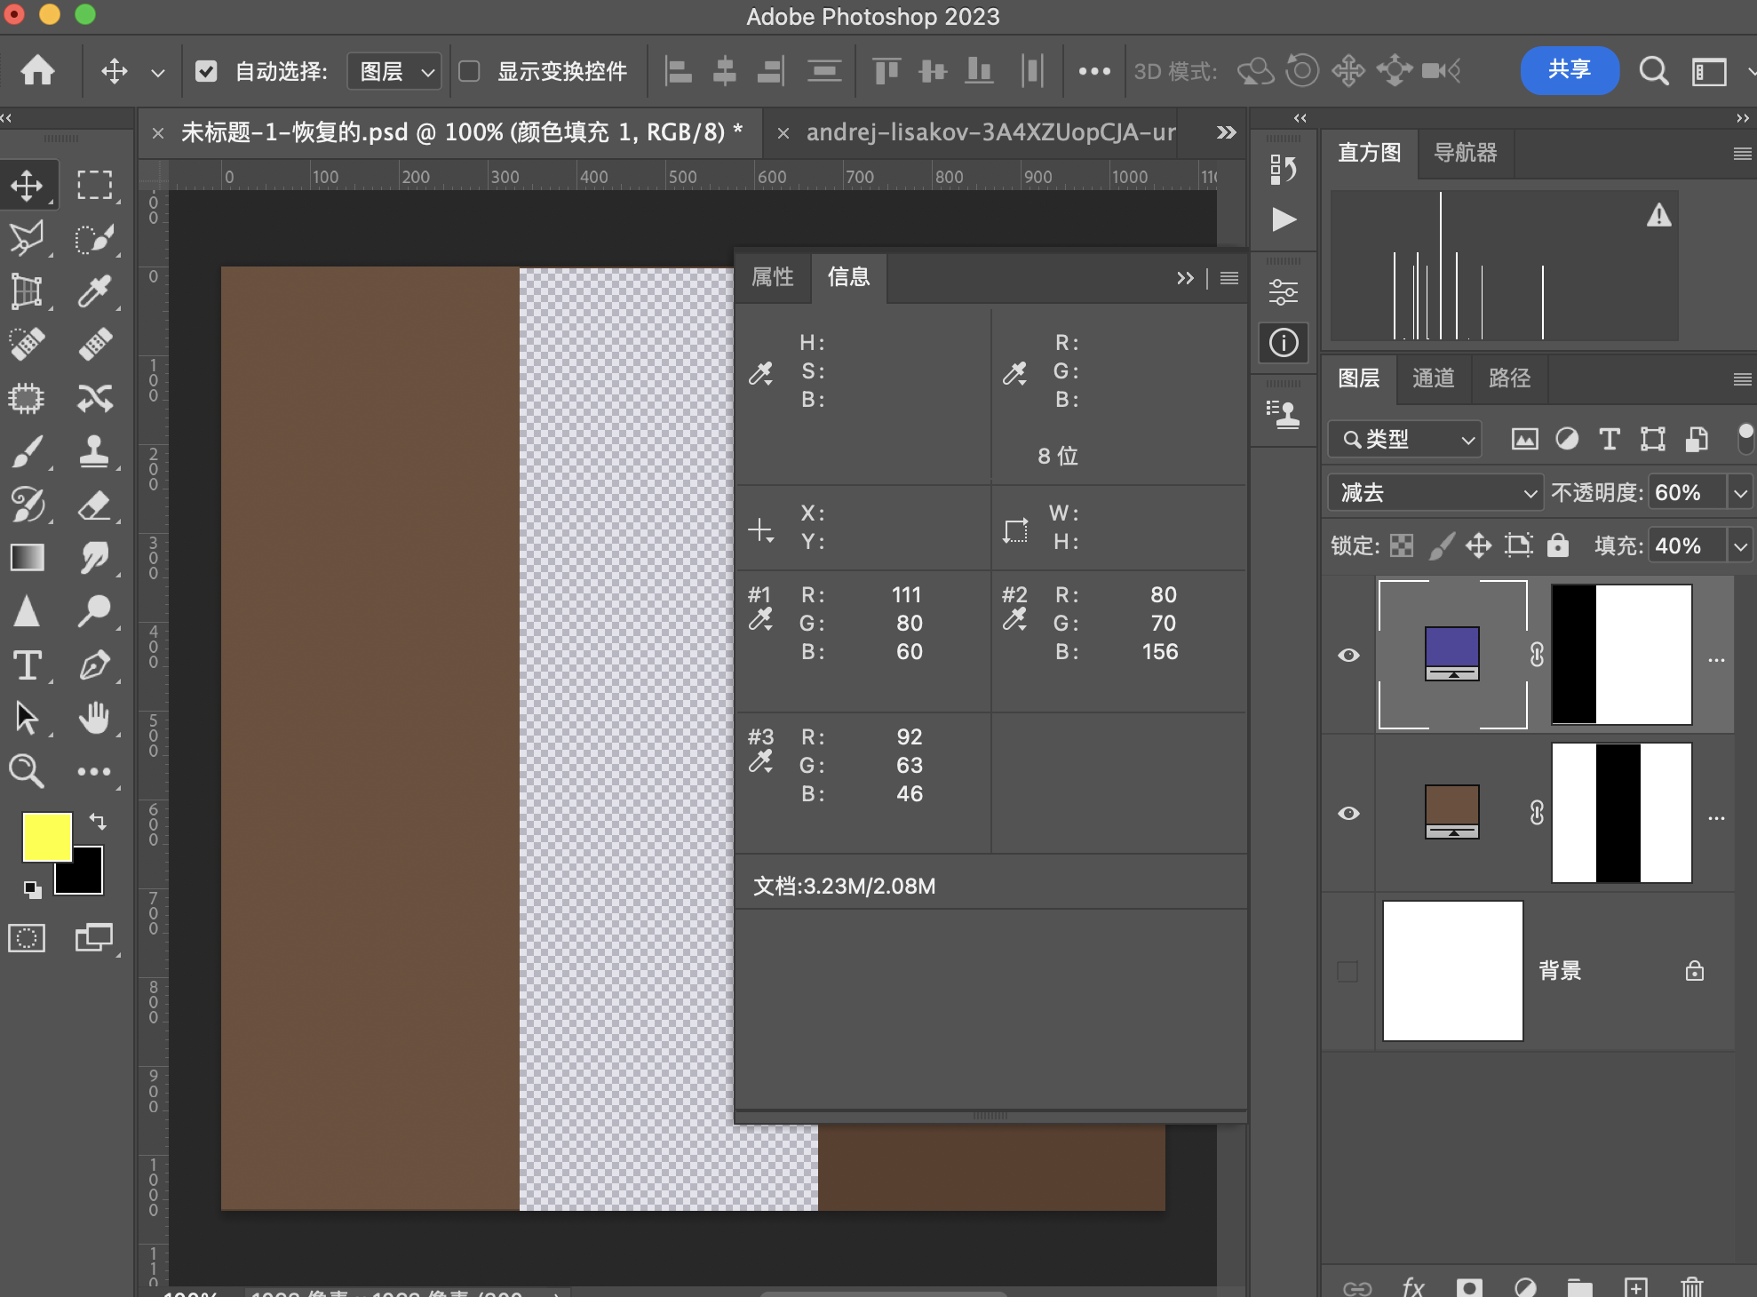Toggle lock position icon
1757x1297 pixels.
(1479, 545)
